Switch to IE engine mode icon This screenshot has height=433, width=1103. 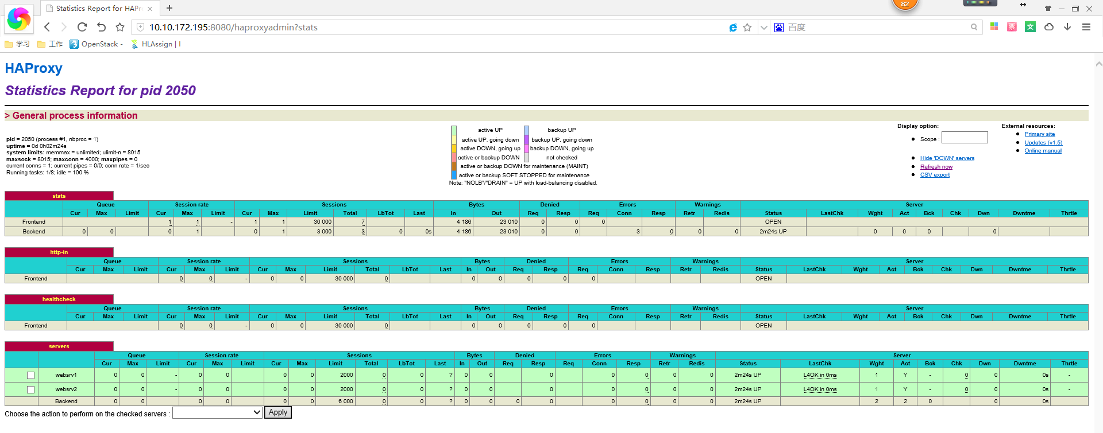(733, 28)
